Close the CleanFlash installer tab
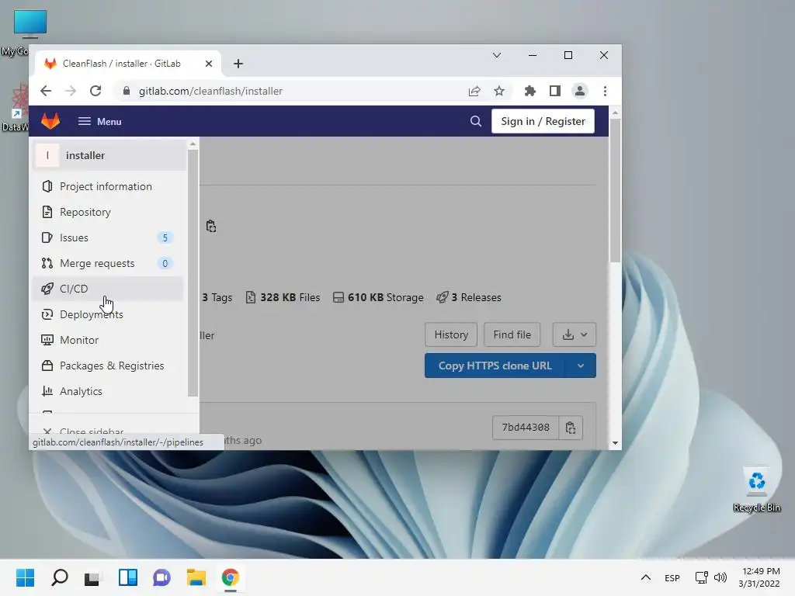The height and width of the screenshot is (596, 795). coord(209,64)
